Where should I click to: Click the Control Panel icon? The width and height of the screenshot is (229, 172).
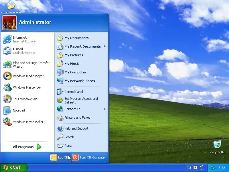pos(60,92)
